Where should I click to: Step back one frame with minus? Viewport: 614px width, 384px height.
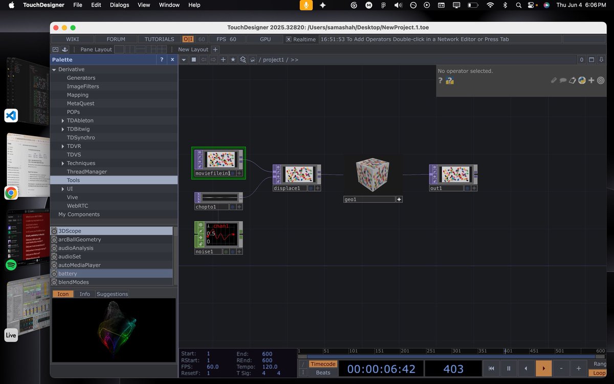click(x=561, y=368)
